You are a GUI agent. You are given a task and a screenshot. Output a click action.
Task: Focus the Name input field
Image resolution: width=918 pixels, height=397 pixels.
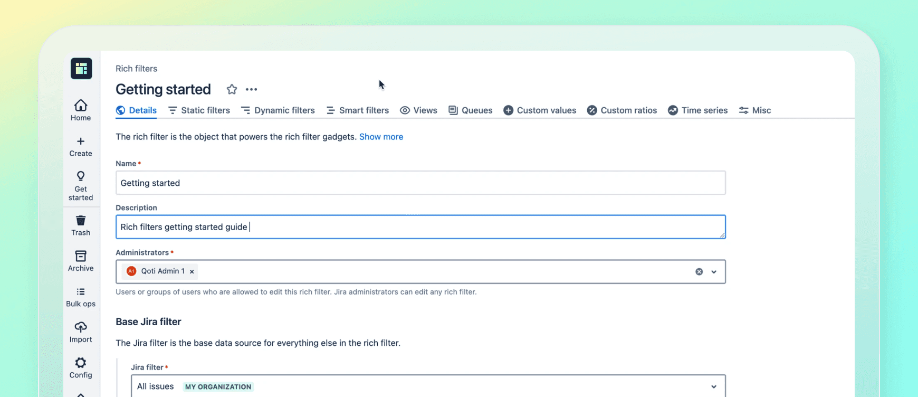420,183
